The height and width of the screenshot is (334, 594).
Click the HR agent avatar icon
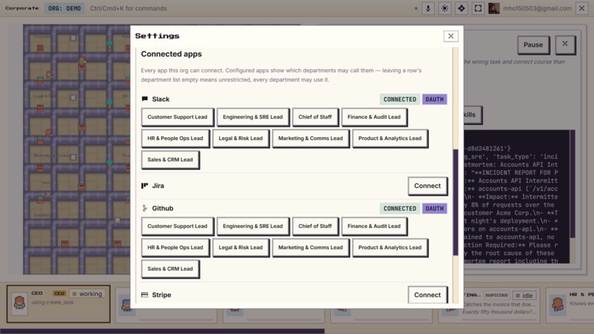click(557, 304)
